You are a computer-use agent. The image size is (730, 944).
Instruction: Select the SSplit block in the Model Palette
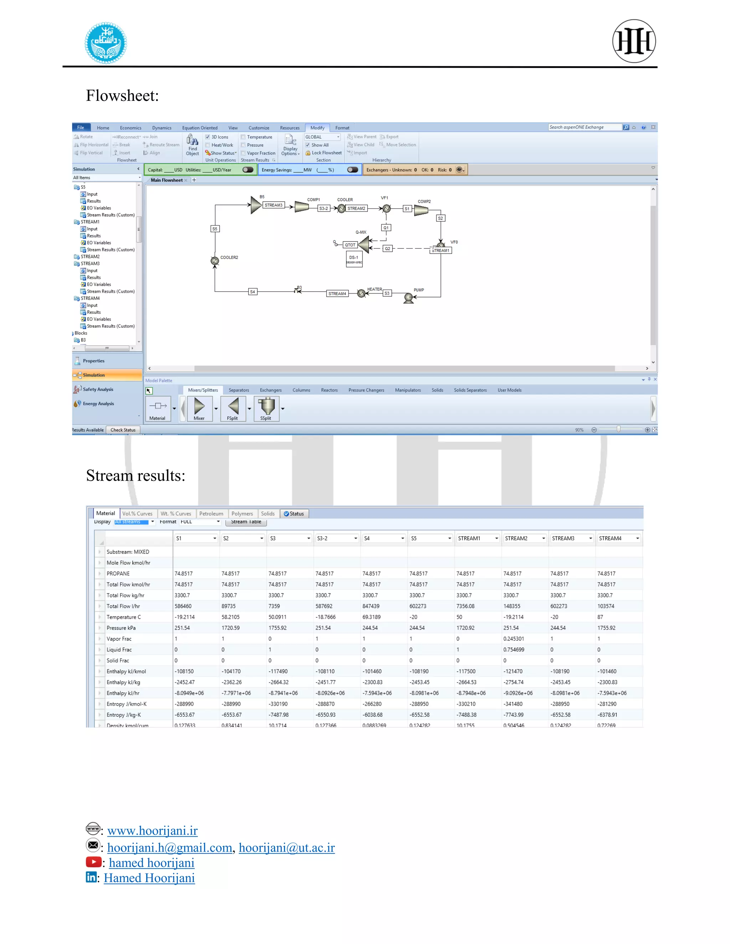266,409
